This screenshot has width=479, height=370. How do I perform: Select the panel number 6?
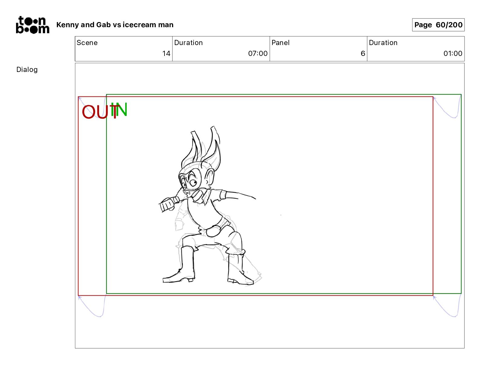pyautogui.click(x=363, y=54)
